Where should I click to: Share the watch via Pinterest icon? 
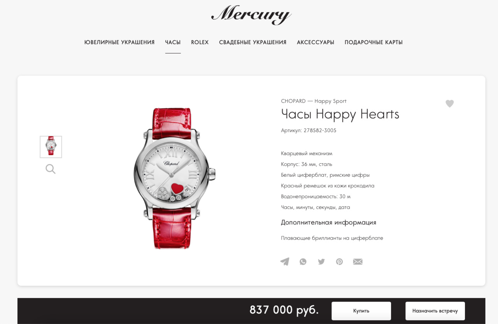click(x=340, y=261)
